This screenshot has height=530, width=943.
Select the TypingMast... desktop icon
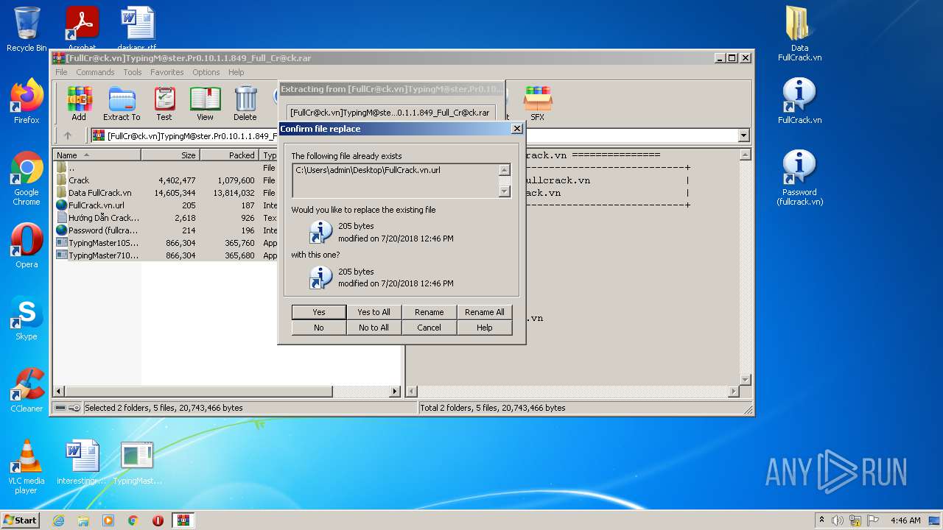[137, 462]
